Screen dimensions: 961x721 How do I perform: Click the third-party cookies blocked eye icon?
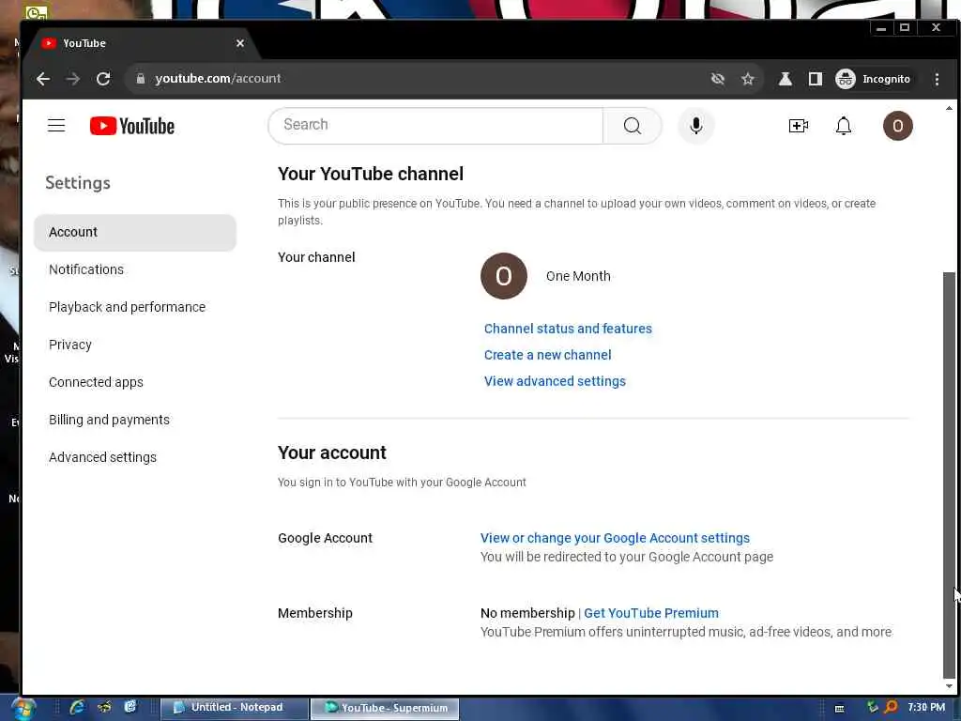coord(718,79)
